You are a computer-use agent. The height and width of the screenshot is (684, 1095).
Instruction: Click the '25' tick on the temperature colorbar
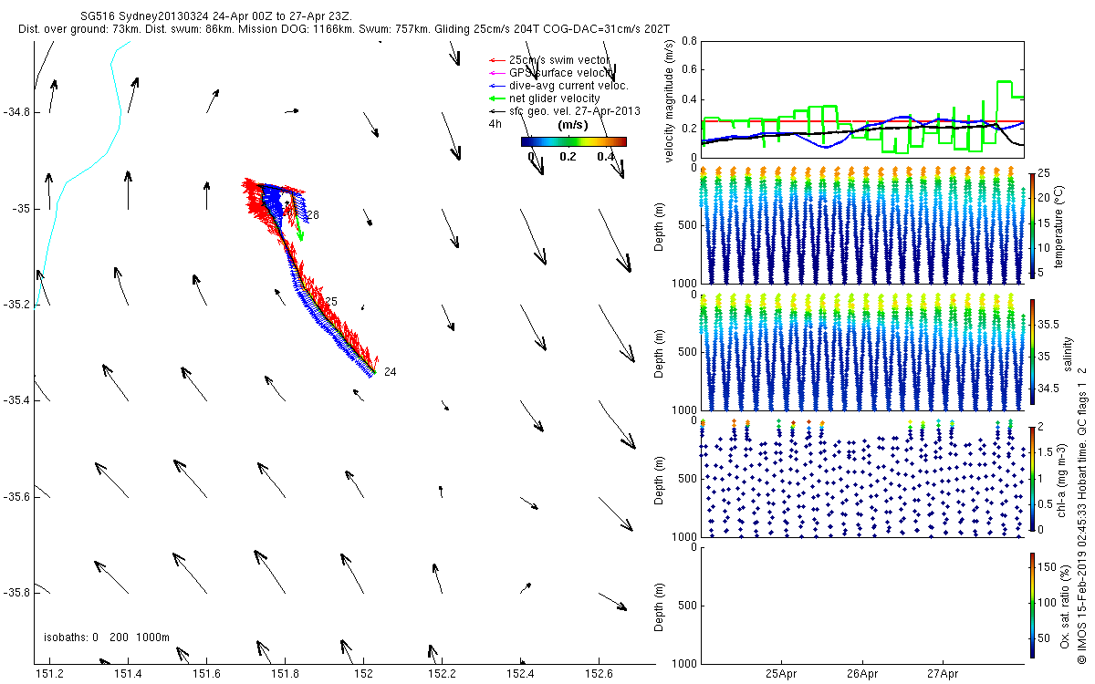tap(1044, 174)
